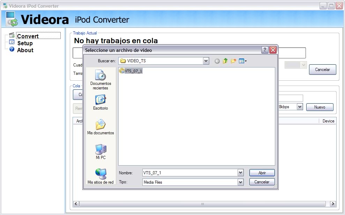The width and height of the screenshot is (345, 215).
Task: Maximize the Videora iPod Converter window
Action: pos(331,6)
